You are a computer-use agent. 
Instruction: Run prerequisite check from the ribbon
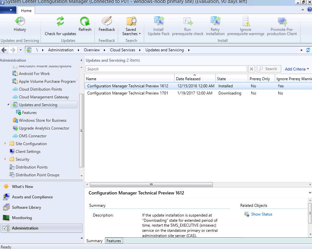click(188, 26)
